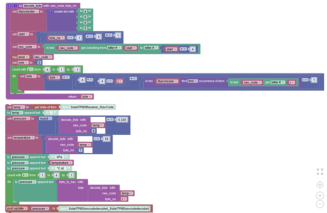Open division operator dropdown before 0.326
The width and height of the screenshot is (327, 213).
pyautogui.click(x=110, y=120)
